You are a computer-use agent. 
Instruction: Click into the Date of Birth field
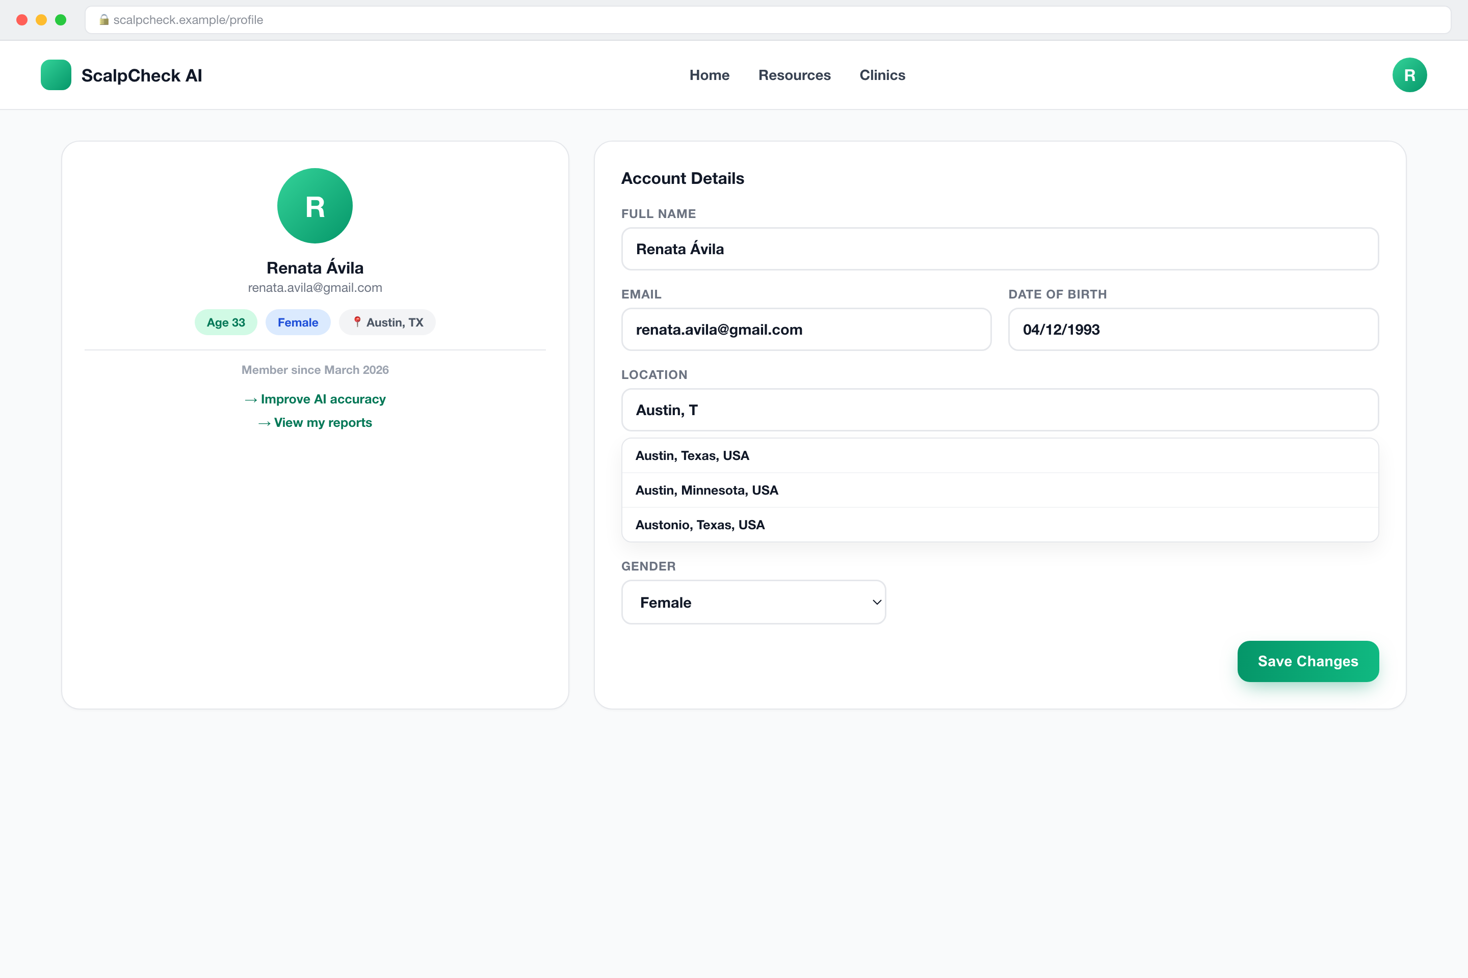coord(1193,330)
